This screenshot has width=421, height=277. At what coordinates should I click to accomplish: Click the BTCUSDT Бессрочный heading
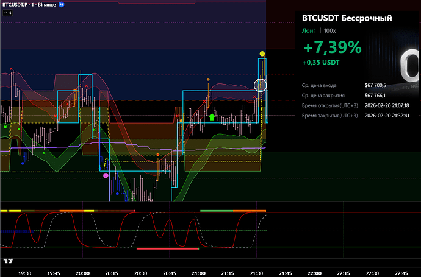click(x=347, y=18)
